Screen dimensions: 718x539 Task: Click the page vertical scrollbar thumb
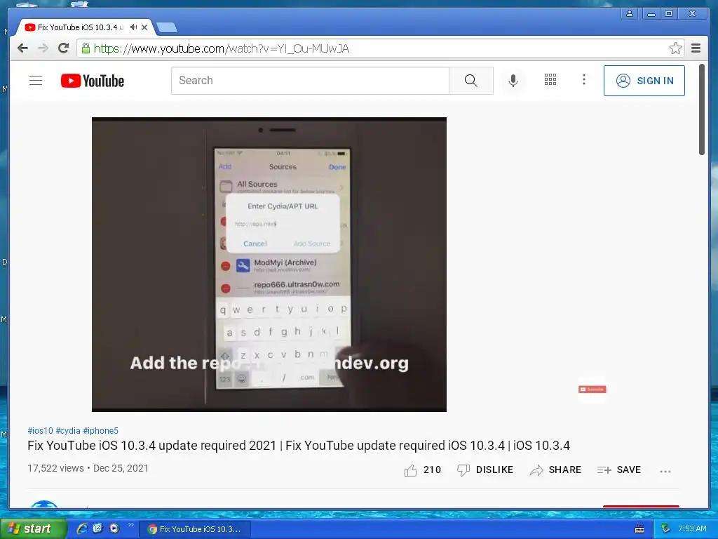click(701, 110)
